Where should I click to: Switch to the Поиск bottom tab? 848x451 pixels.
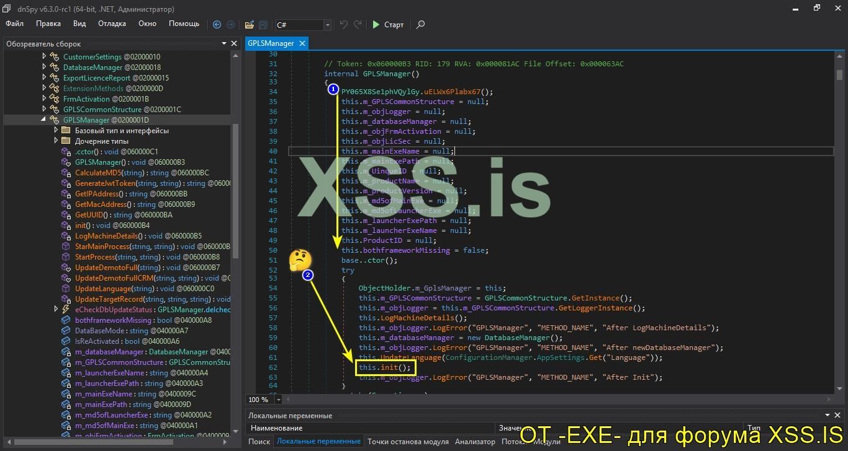coord(259,442)
